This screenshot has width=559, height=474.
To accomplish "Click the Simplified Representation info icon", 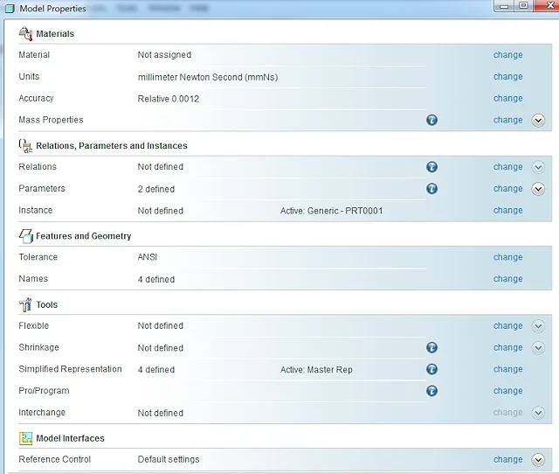I will [431, 370].
